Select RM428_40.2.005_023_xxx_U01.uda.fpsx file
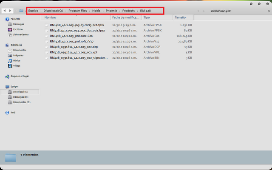 click(x=77, y=31)
